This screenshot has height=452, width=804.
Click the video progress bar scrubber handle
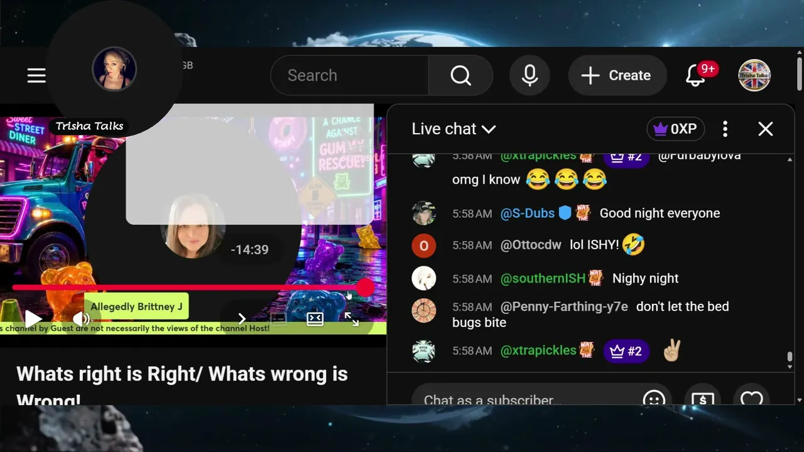click(365, 288)
